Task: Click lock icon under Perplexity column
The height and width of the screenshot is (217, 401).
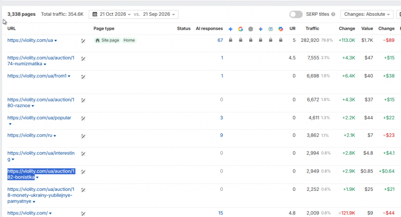Action: click(270, 40)
